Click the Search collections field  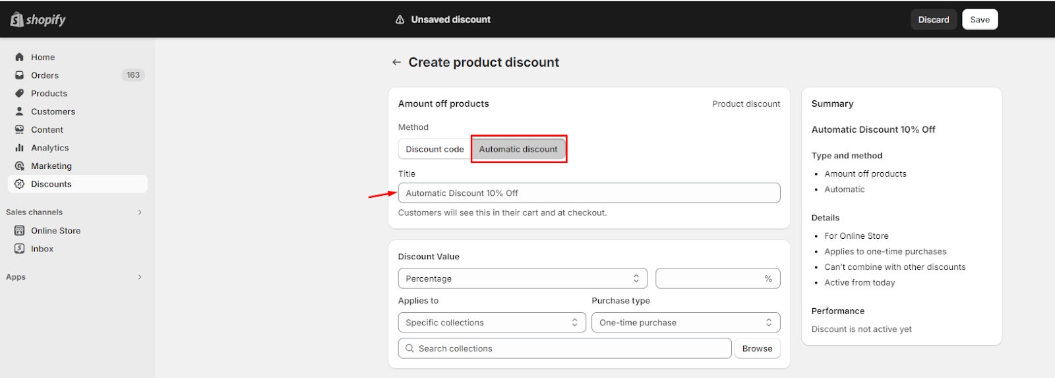click(565, 348)
